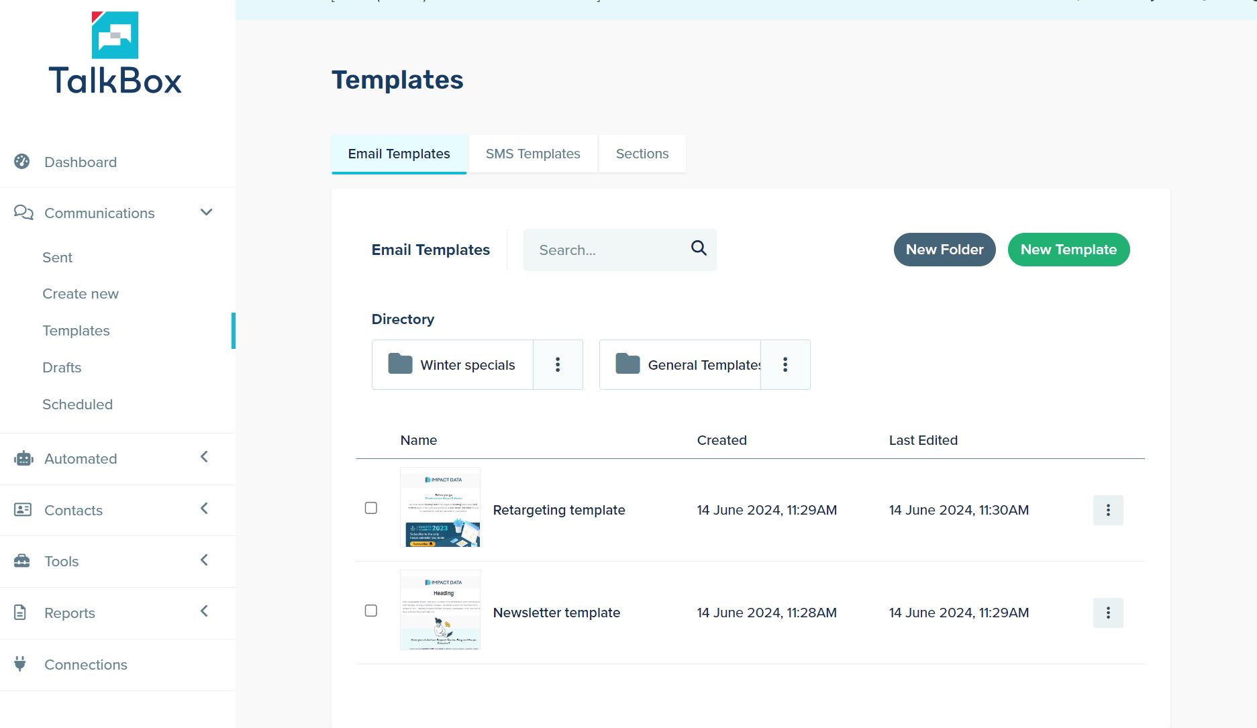1257x728 pixels.
Task: Open the General Templates folder options menu
Action: pos(785,364)
